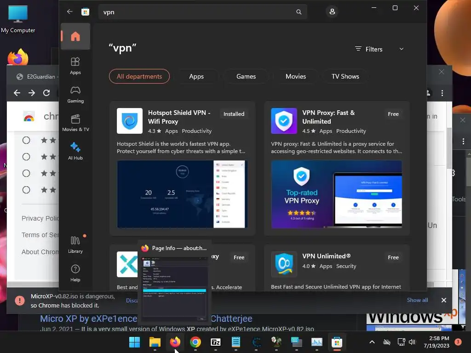This screenshot has height=353, width=471.
Task: Open Hotspot Shield screenshot thumbnail
Action: click(x=182, y=194)
